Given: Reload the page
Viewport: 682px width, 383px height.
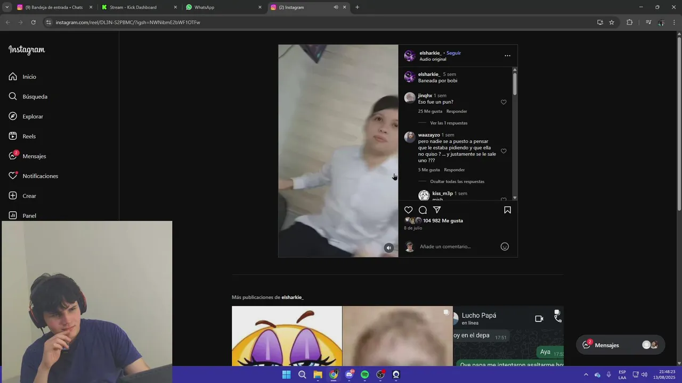Looking at the screenshot, I should (x=33, y=22).
